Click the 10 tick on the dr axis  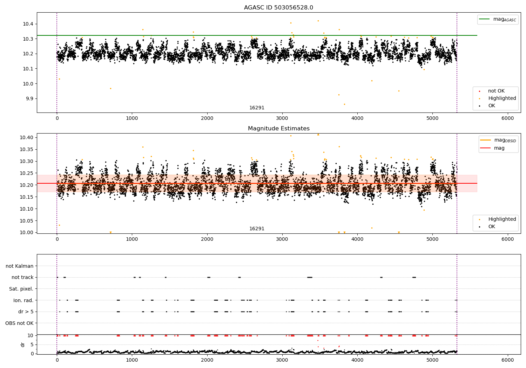pos(31,335)
